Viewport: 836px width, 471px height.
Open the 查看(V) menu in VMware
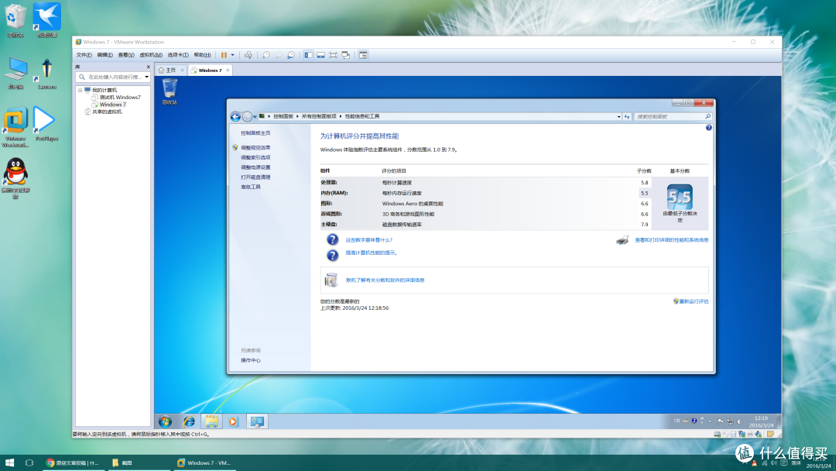pyautogui.click(x=126, y=55)
